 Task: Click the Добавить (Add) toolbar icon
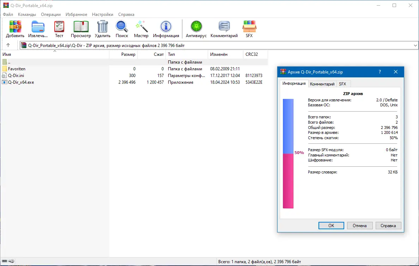pyautogui.click(x=15, y=27)
